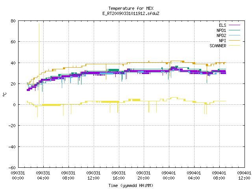Click the °C y-axis unit label
The width and height of the screenshot is (252, 189).
click(x=5, y=94)
